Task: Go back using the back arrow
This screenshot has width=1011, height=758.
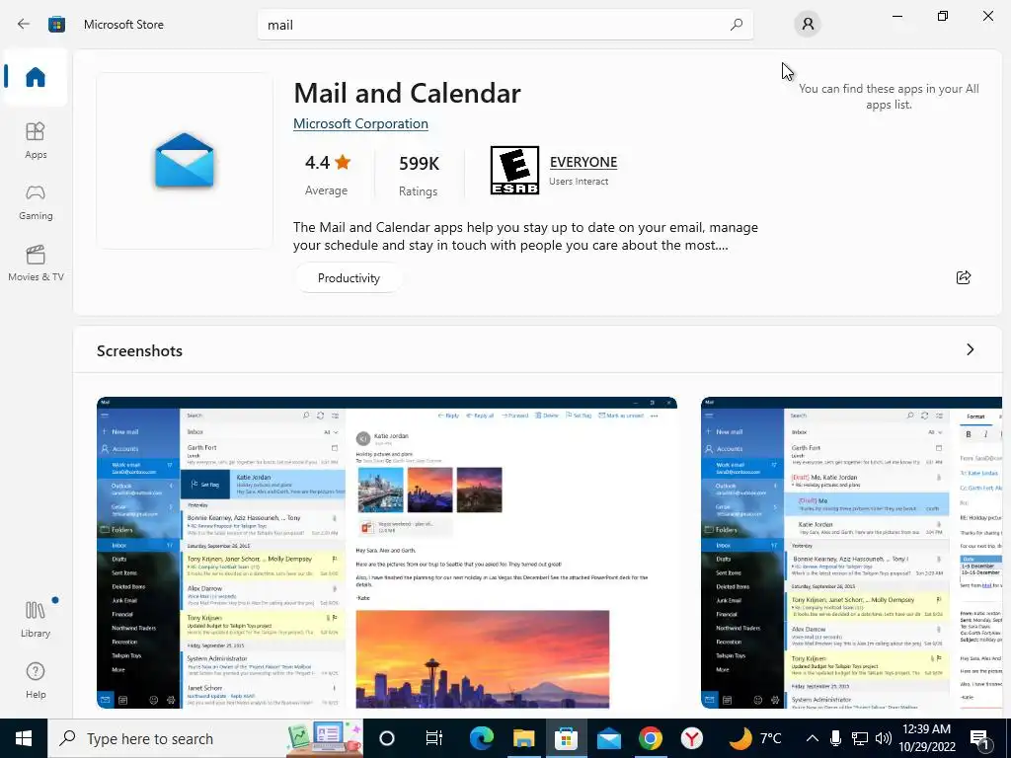Action: (x=24, y=24)
